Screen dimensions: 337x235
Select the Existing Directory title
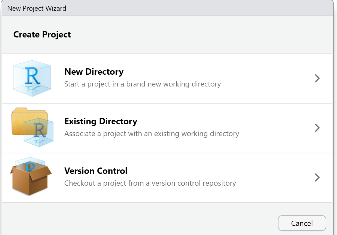point(101,121)
